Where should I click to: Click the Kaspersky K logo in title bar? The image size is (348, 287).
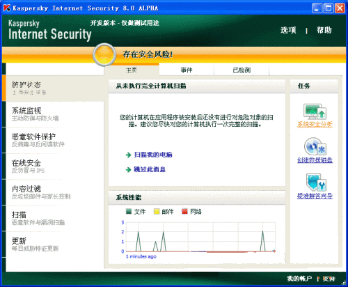click(7, 8)
